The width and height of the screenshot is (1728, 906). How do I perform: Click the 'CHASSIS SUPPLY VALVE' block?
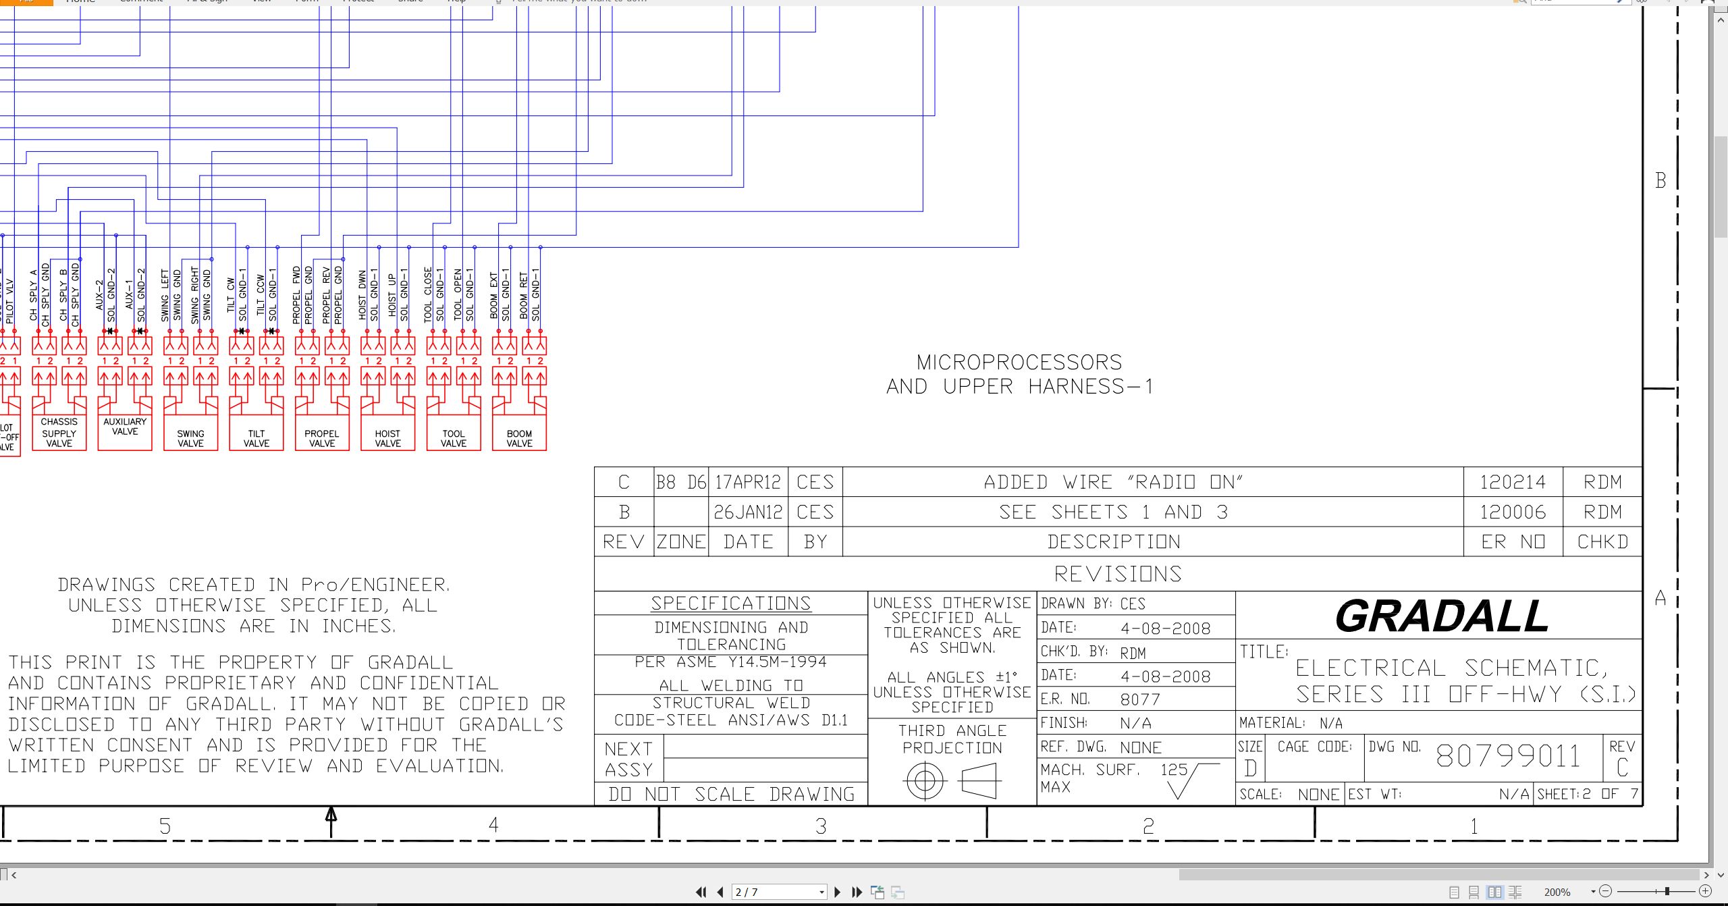[59, 433]
